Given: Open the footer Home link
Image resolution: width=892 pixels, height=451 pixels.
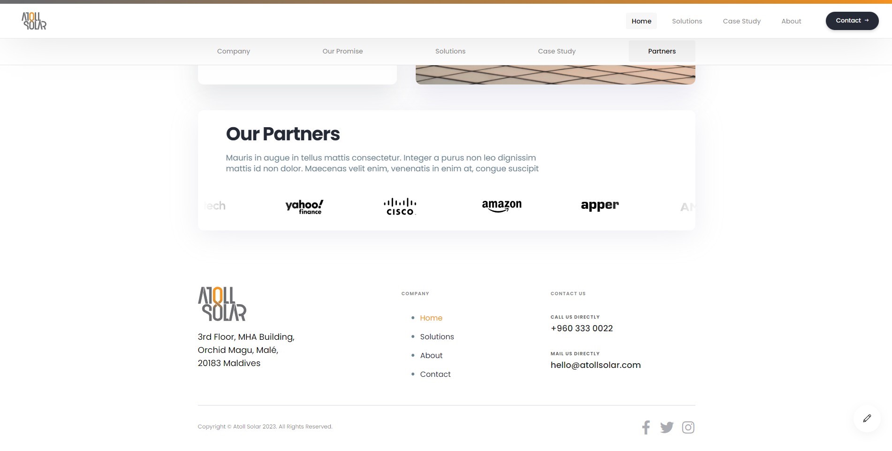Looking at the screenshot, I should tap(431, 318).
